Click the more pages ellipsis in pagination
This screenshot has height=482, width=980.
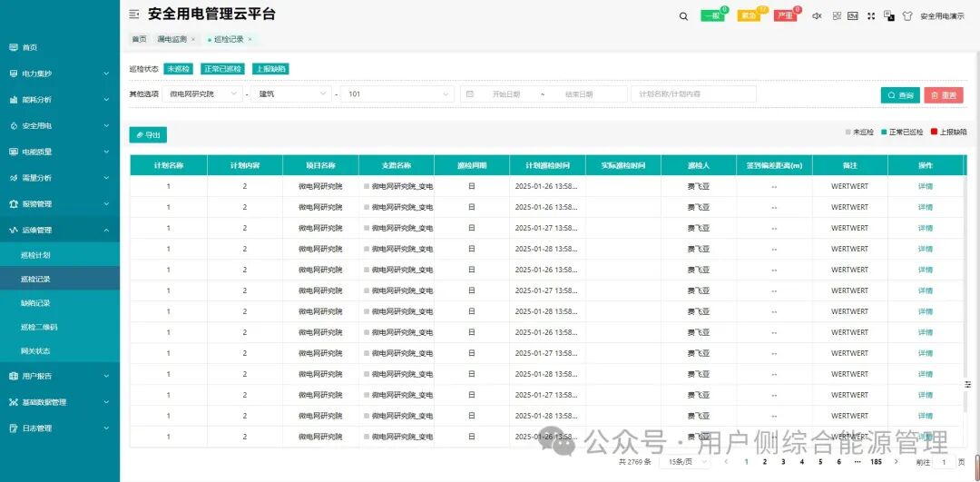point(857,462)
